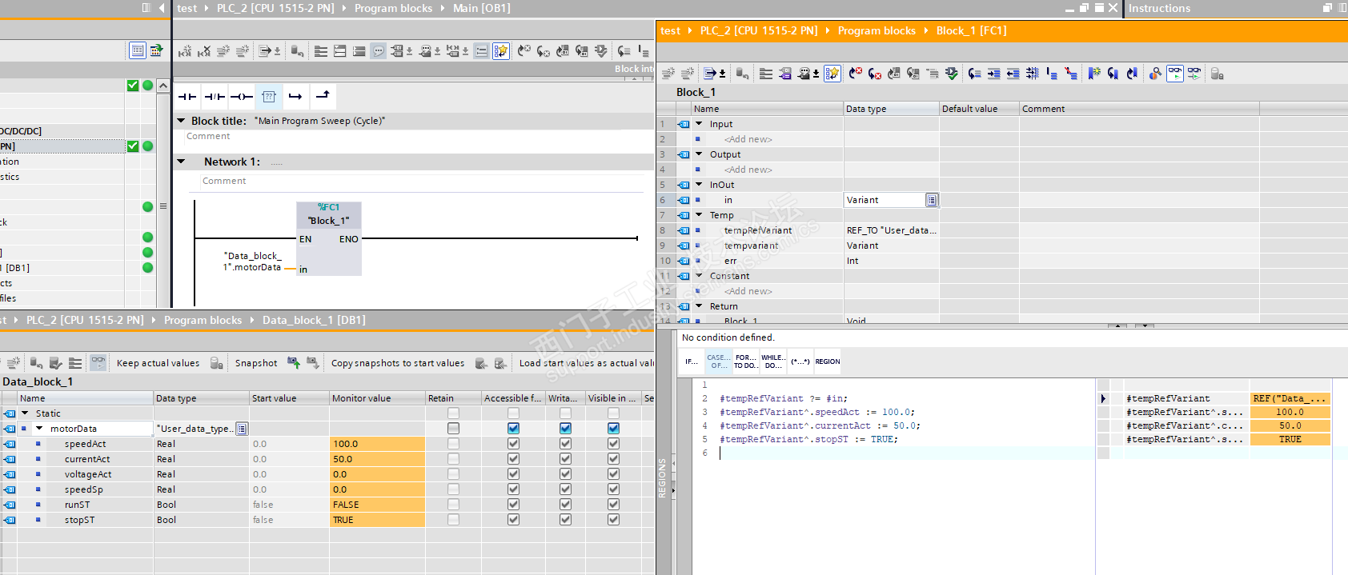Toggle monitoring glasses icon in Block_1 toolbar
This screenshot has height=575, width=1348.
pos(1174,74)
